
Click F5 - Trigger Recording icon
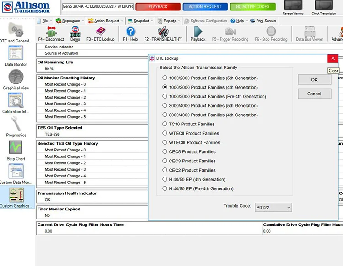[x=230, y=34]
